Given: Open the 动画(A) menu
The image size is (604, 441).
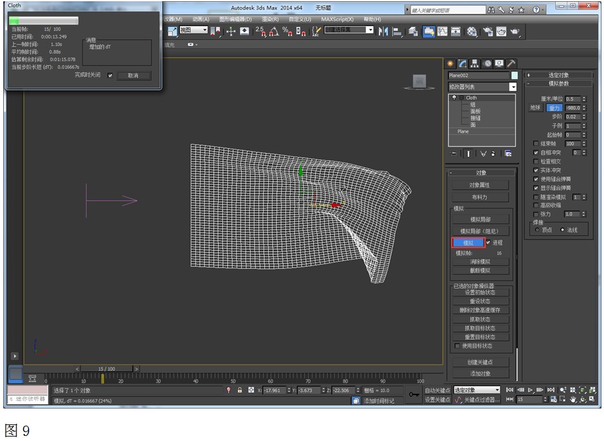Looking at the screenshot, I should tap(200, 19).
